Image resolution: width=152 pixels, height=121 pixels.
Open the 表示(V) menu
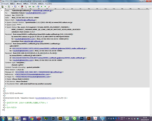click(19, 4)
